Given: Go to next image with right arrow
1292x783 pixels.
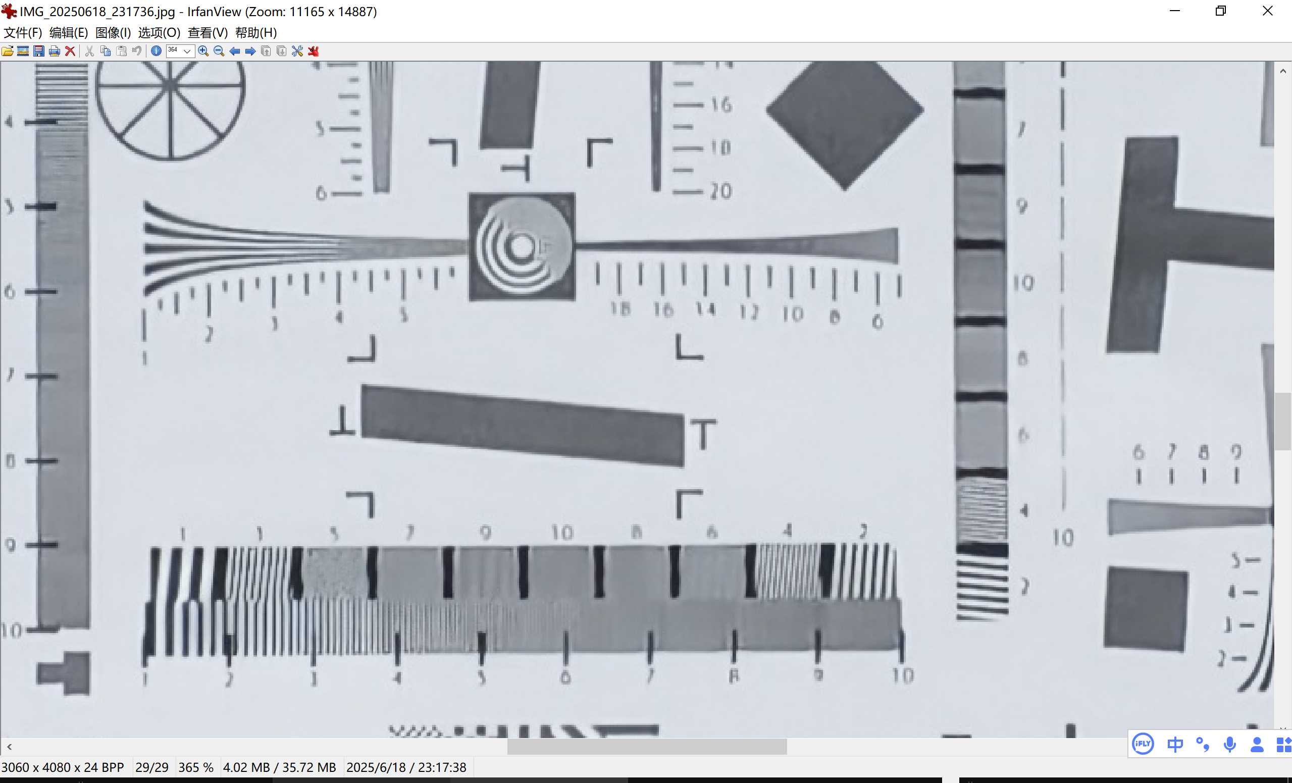Looking at the screenshot, I should click(250, 51).
